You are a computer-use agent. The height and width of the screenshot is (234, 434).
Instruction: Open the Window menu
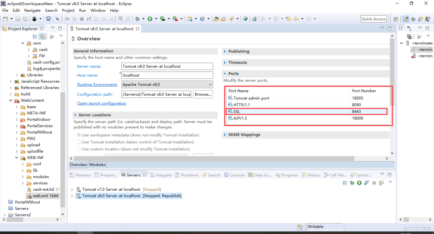click(x=98, y=11)
